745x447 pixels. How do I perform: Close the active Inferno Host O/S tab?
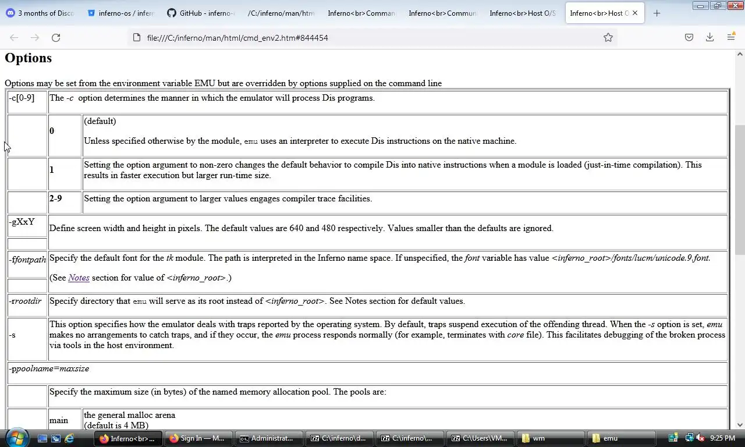click(634, 13)
